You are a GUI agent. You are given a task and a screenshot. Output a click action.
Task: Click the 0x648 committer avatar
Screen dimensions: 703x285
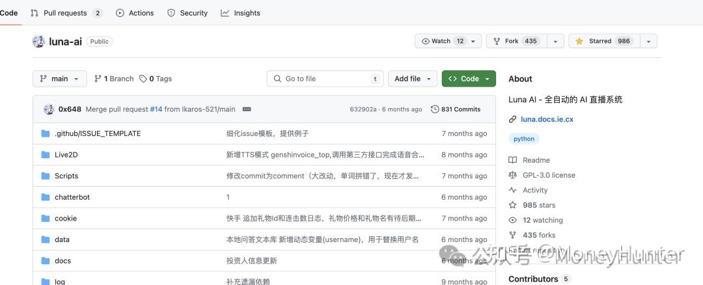click(x=49, y=109)
